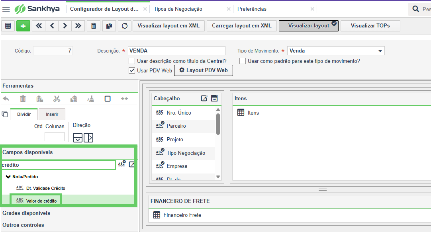431x232 pixels.
Task: Add a new layout with green plus
Action: [x=23, y=26]
